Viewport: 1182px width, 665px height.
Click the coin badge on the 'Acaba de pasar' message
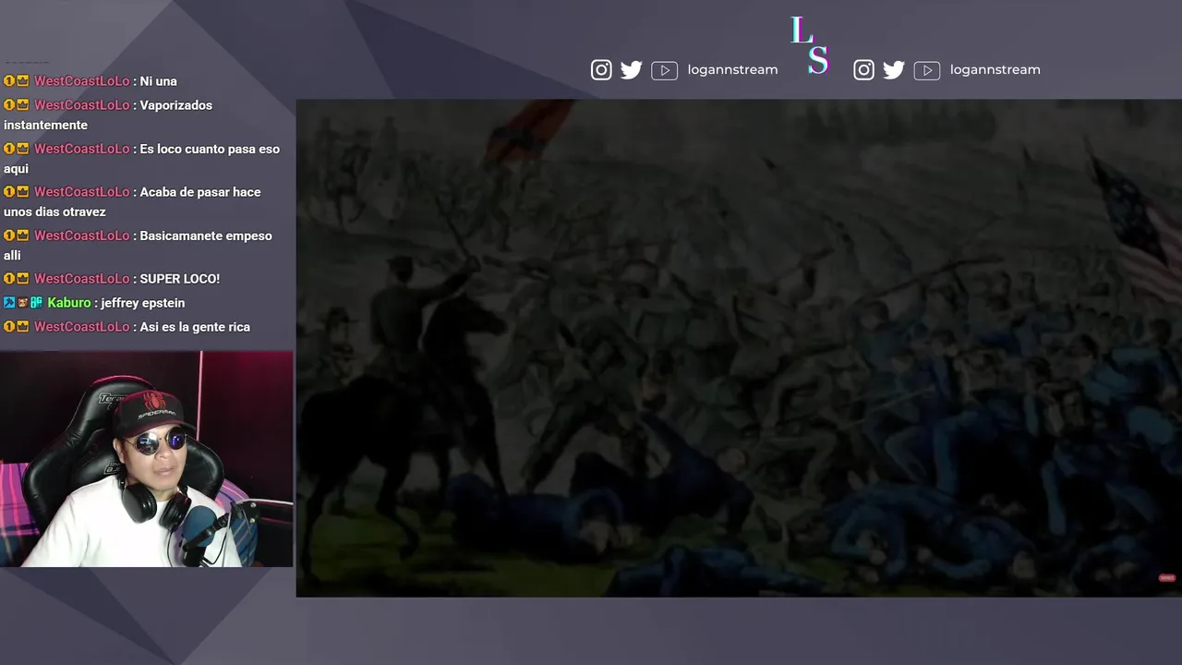(9, 192)
